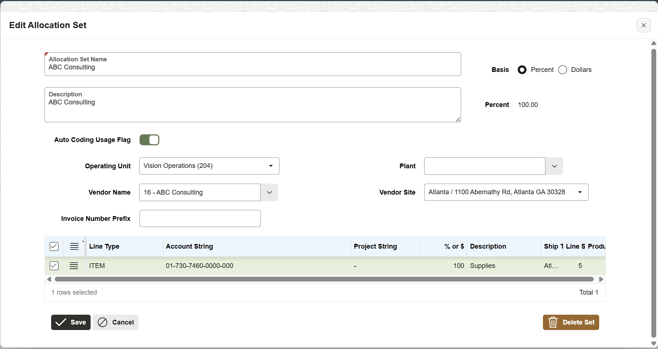This screenshot has width=658, height=349.
Task: Click the line value 5 cell
Action: pyautogui.click(x=574, y=266)
